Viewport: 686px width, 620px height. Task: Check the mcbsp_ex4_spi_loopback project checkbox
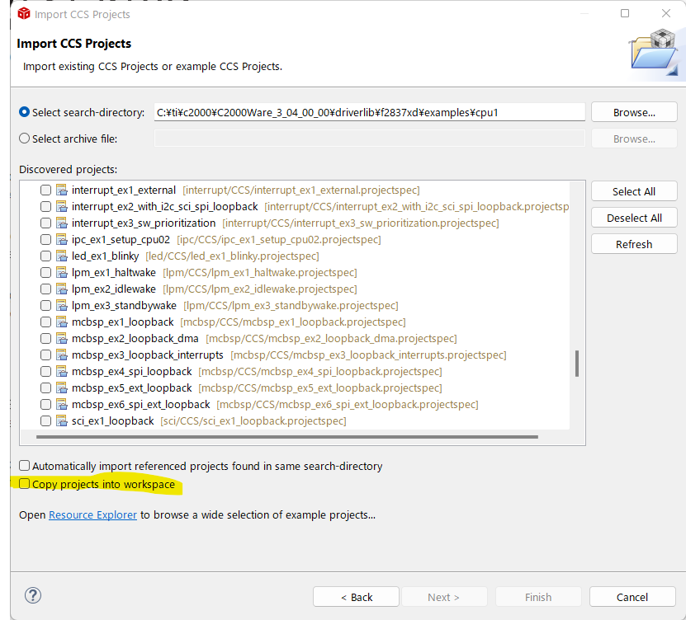(x=45, y=371)
